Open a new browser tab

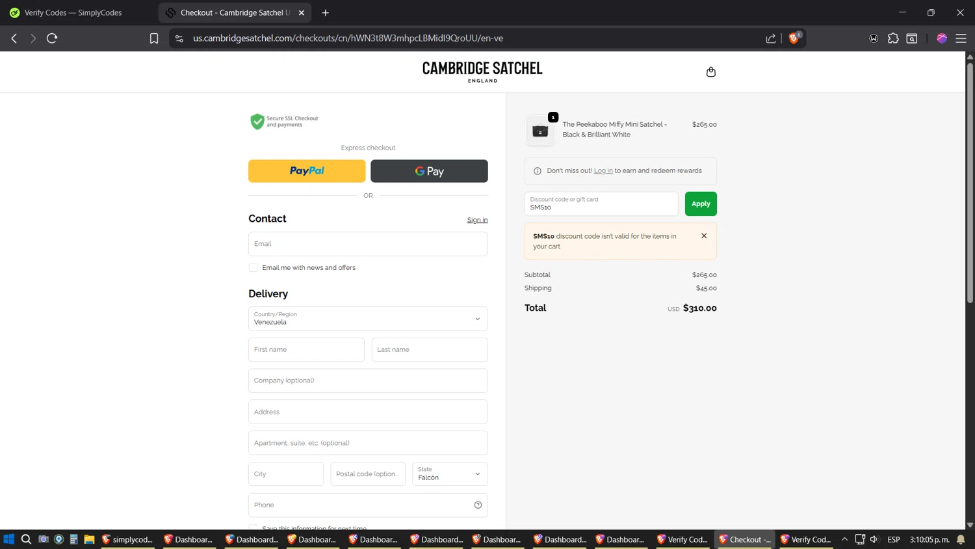pos(326,12)
